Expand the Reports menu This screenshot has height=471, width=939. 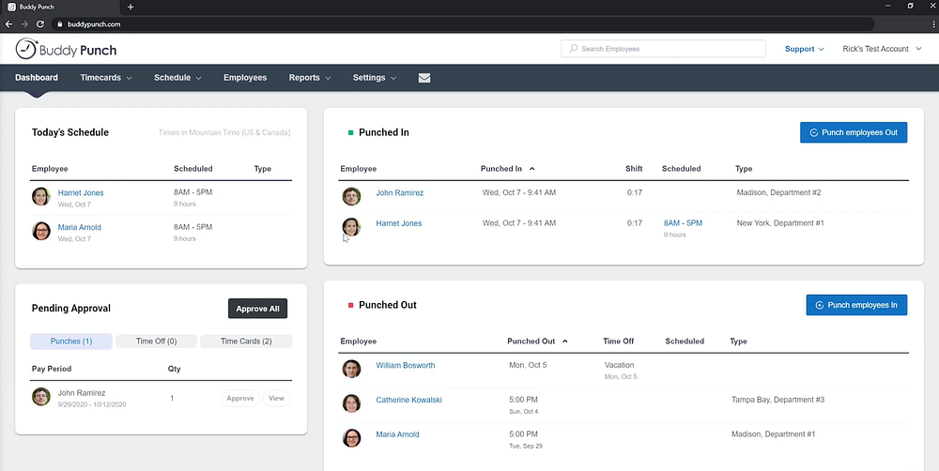tap(310, 78)
